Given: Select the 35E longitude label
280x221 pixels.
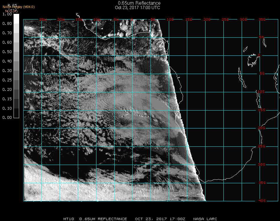Looking at the screenshot, I should point(262,19).
